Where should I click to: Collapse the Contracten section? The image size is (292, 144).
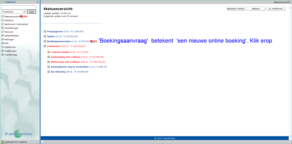45,46
